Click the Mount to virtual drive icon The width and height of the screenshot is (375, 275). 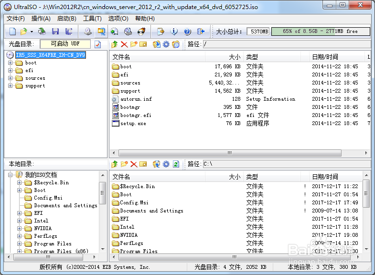[128, 32]
